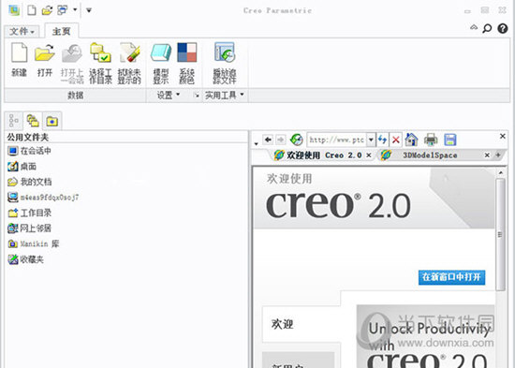Select 桌面 folder

(x=22, y=167)
